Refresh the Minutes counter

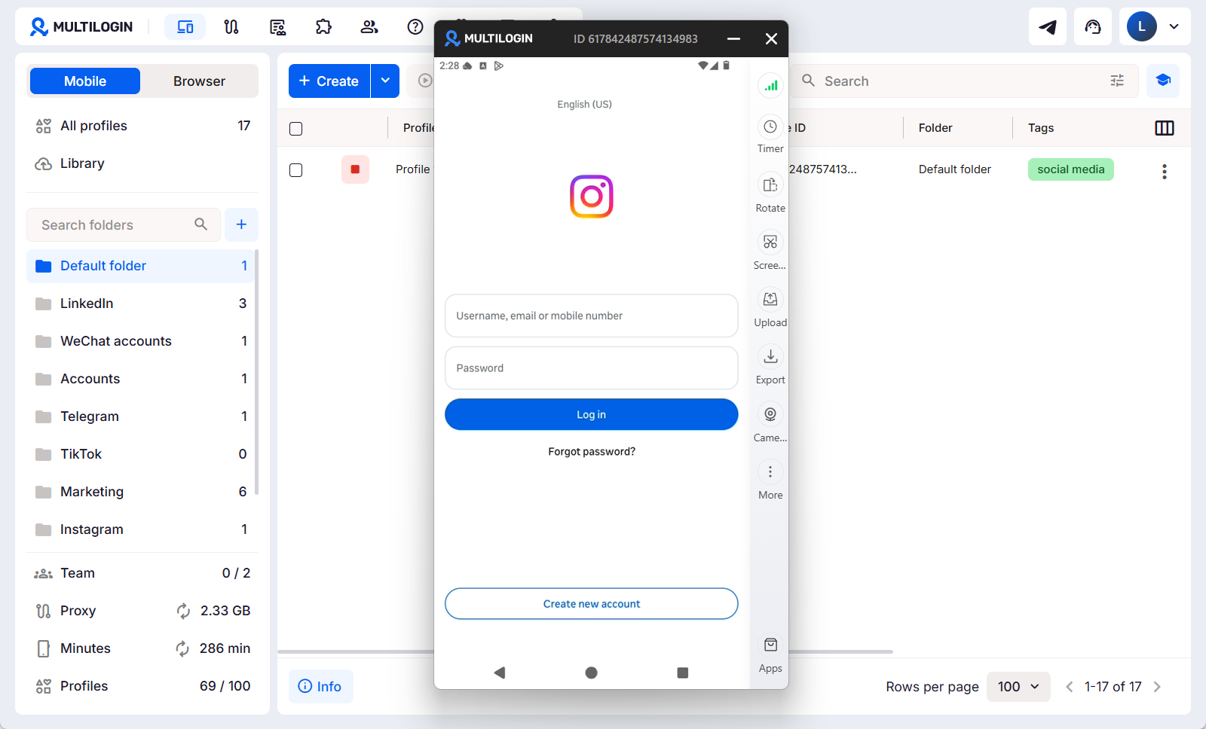[183, 648]
